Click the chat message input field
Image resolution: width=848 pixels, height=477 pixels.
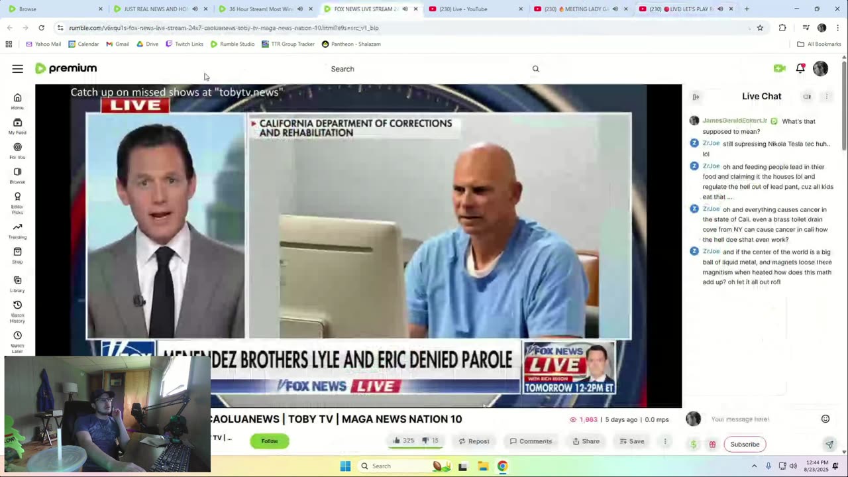(x=762, y=419)
